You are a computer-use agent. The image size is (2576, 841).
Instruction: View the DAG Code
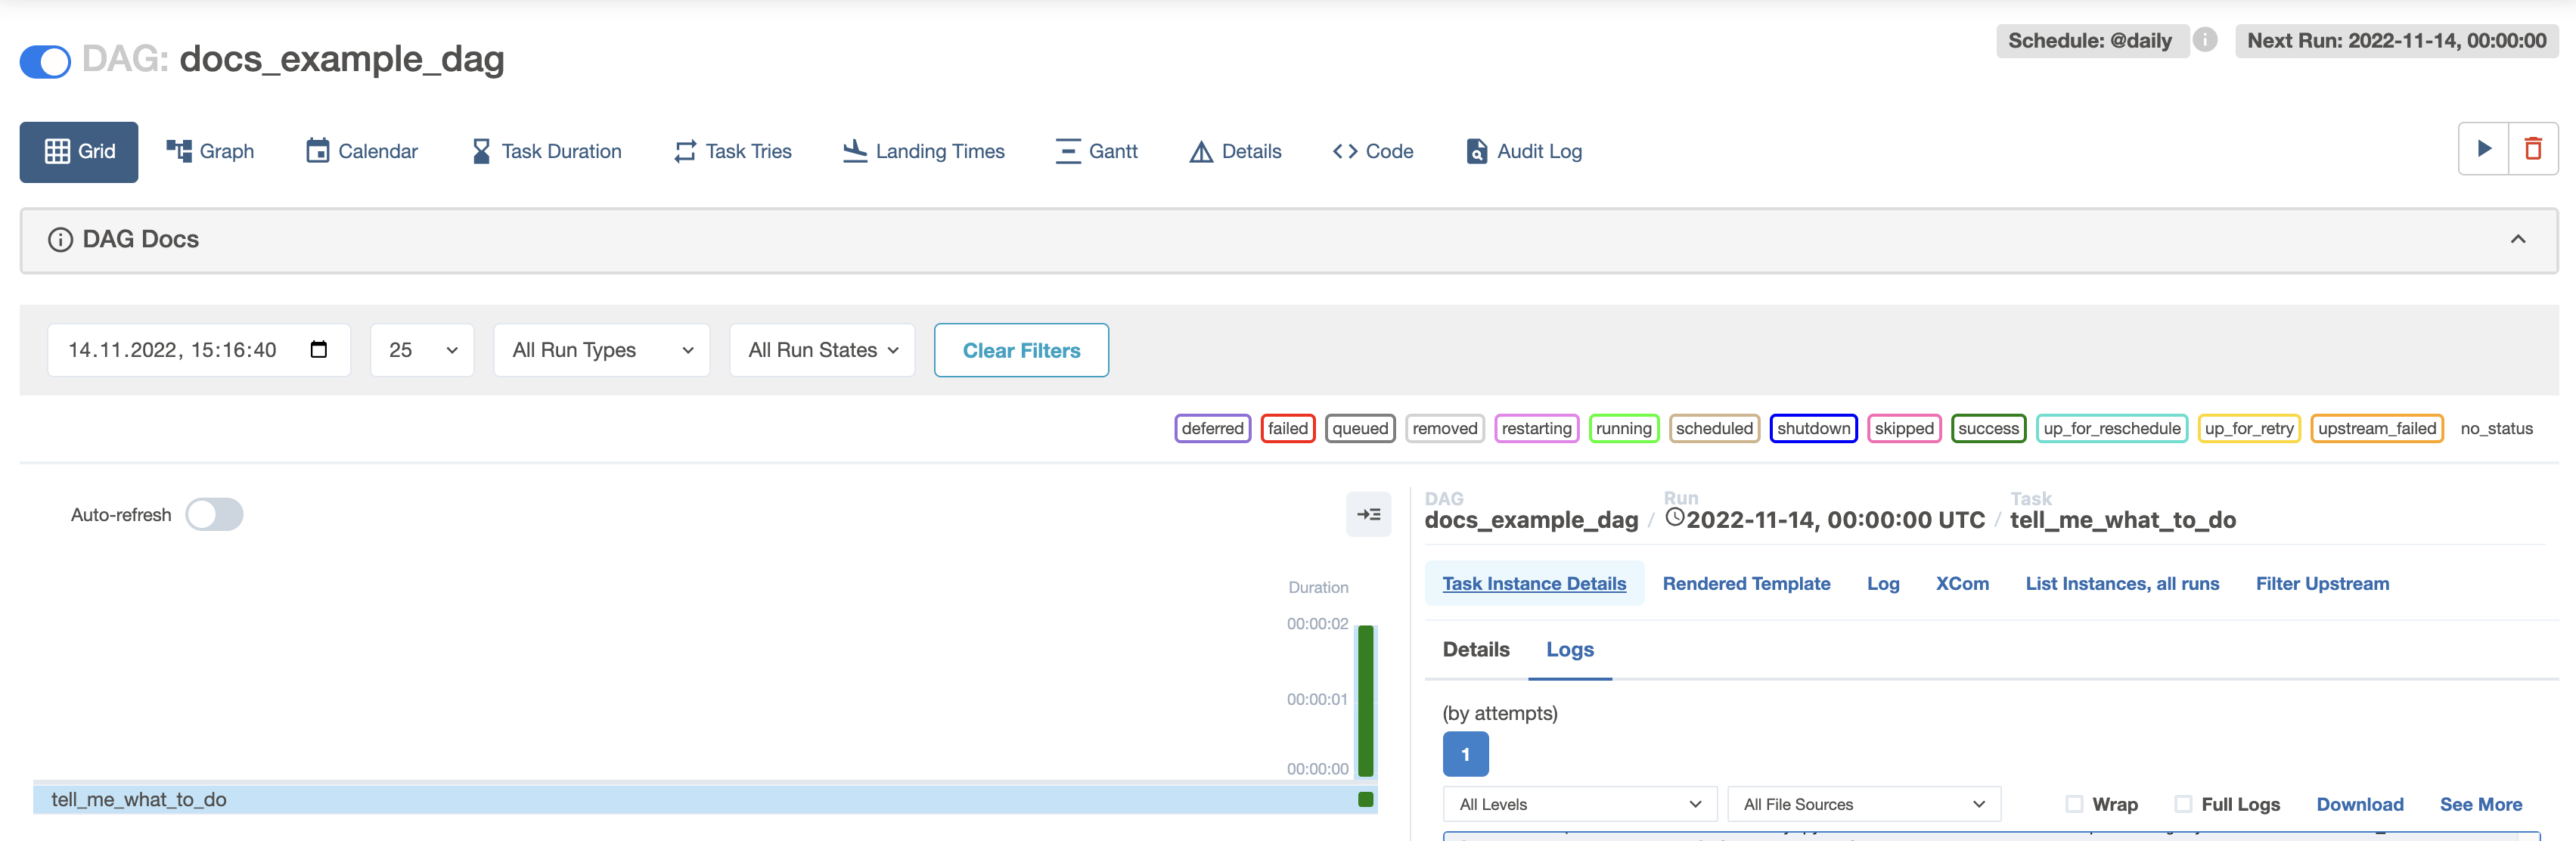pos(1371,151)
